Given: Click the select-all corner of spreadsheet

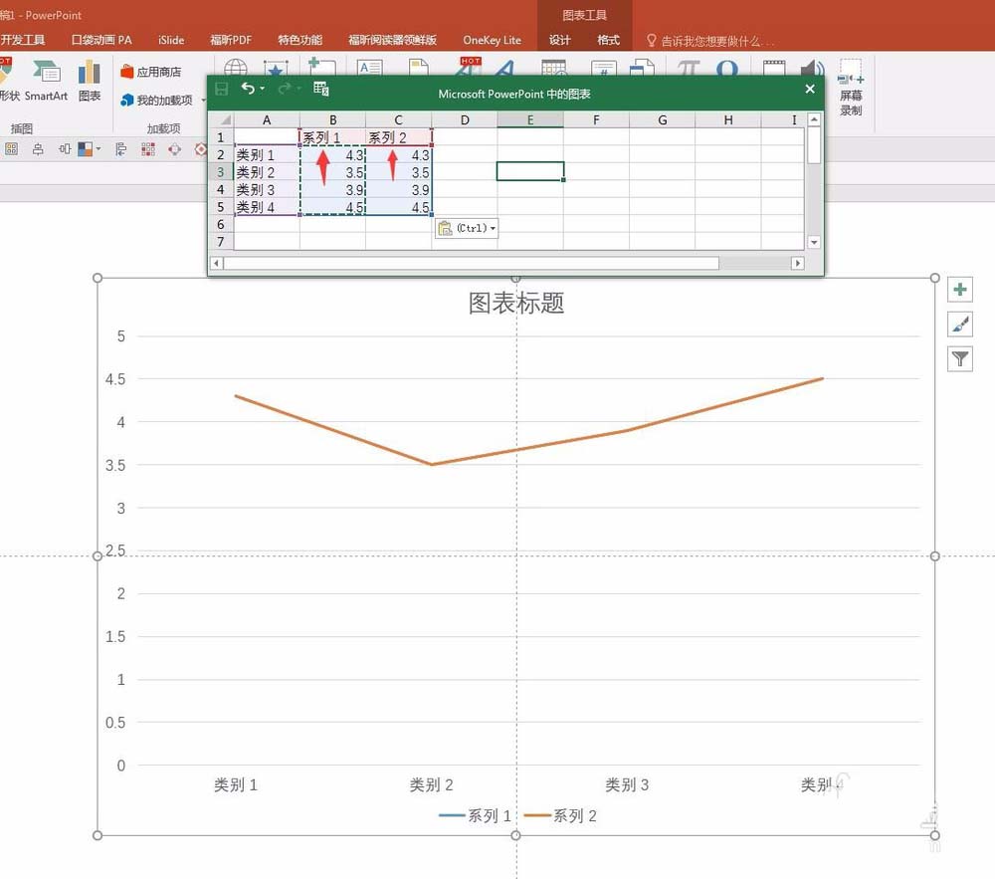Looking at the screenshot, I should click(221, 119).
